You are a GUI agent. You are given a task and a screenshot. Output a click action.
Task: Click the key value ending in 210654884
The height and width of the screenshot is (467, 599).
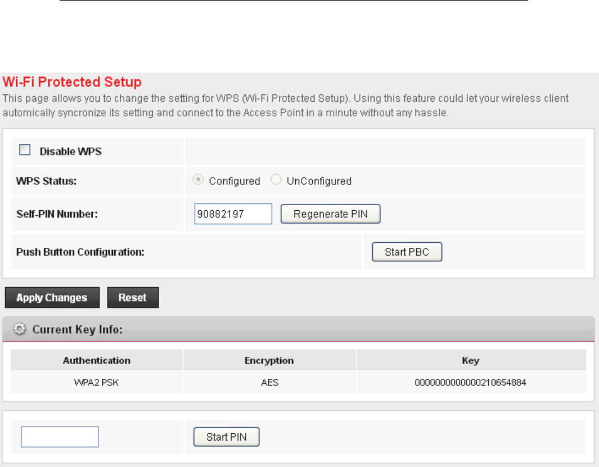pyautogui.click(x=470, y=383)
